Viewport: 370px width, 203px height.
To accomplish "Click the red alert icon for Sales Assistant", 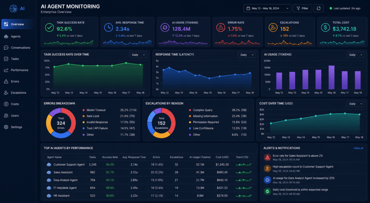I will (x=267, y=157).
